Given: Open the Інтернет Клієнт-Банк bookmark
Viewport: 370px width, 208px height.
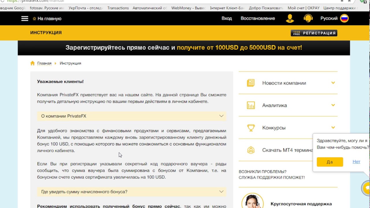Looking at the screenshot, I should pos(227,8).
